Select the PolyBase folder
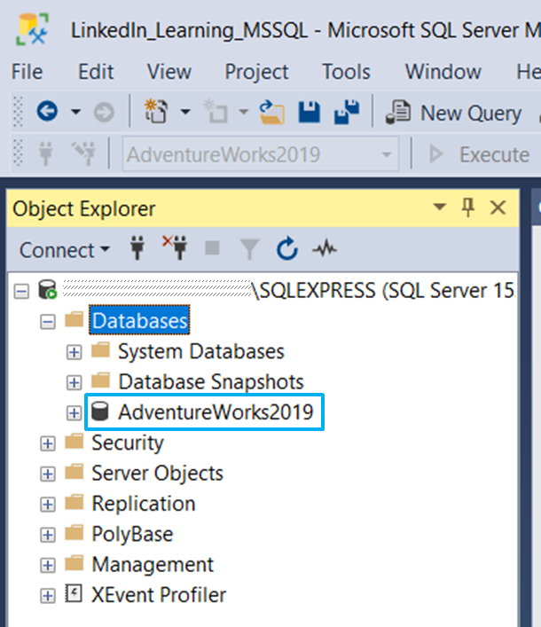The height and width of the screenshot is (627, 541). (x=132, y=534)
